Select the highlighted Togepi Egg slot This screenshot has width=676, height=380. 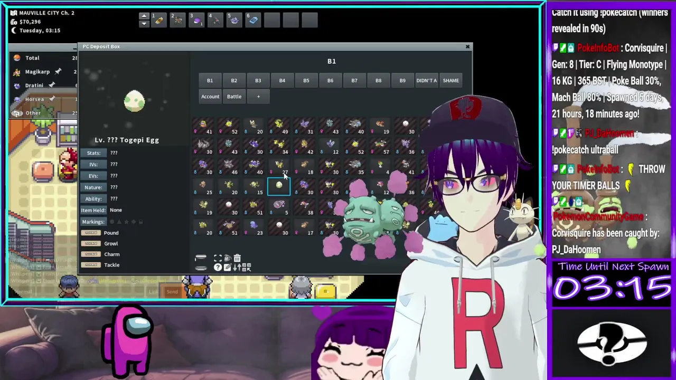point(279,187)
